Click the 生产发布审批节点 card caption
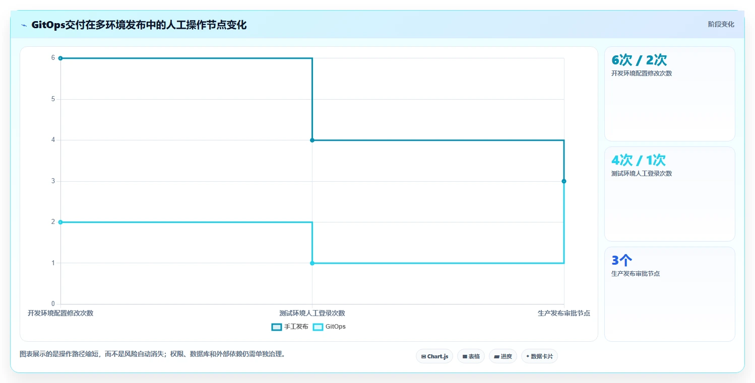Screen dimensions: 755x383 pos(636,273)
